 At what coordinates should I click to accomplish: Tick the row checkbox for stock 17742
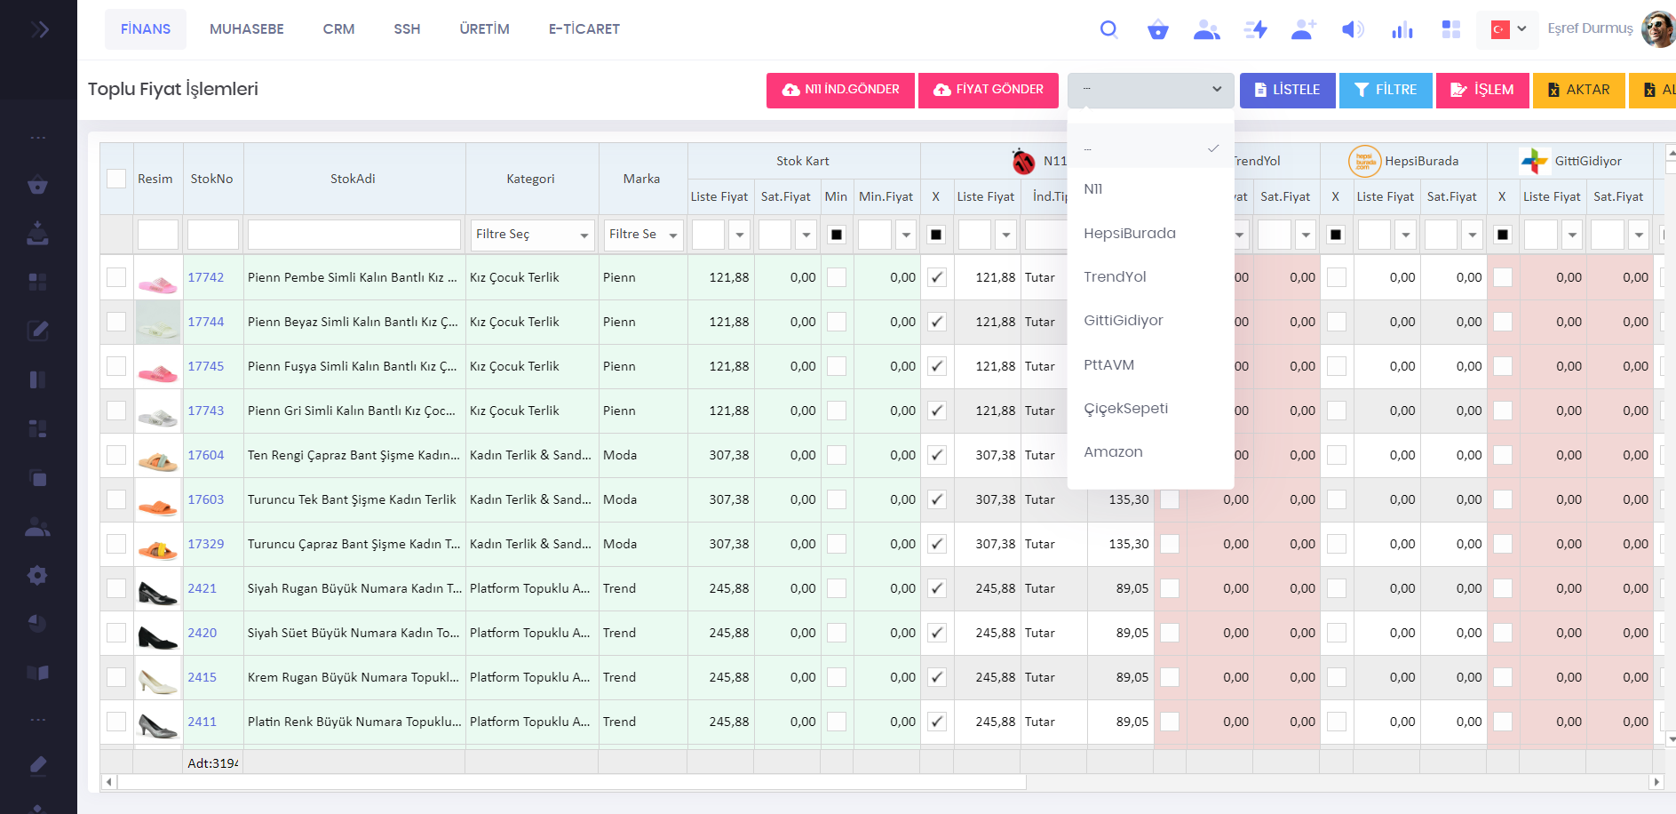pos(116,277)
